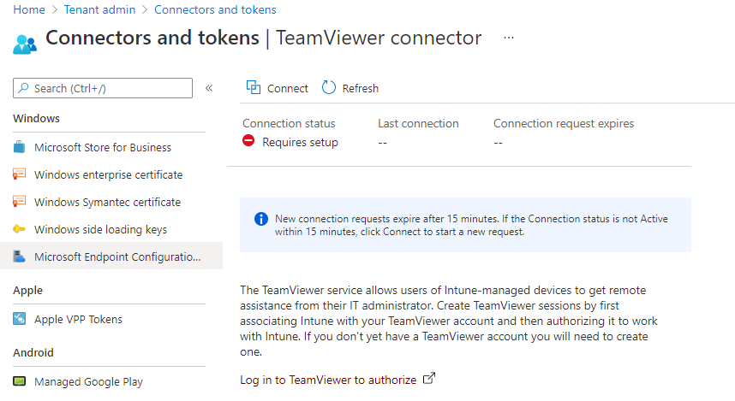Click the Apple VPP Tokens icon

[19, 319]
